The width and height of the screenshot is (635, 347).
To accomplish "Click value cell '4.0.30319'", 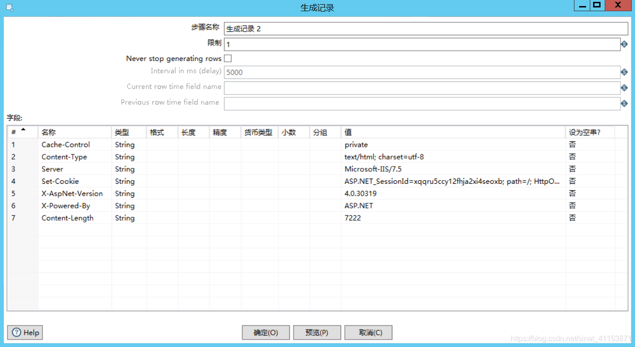I will tap(453, 194).
